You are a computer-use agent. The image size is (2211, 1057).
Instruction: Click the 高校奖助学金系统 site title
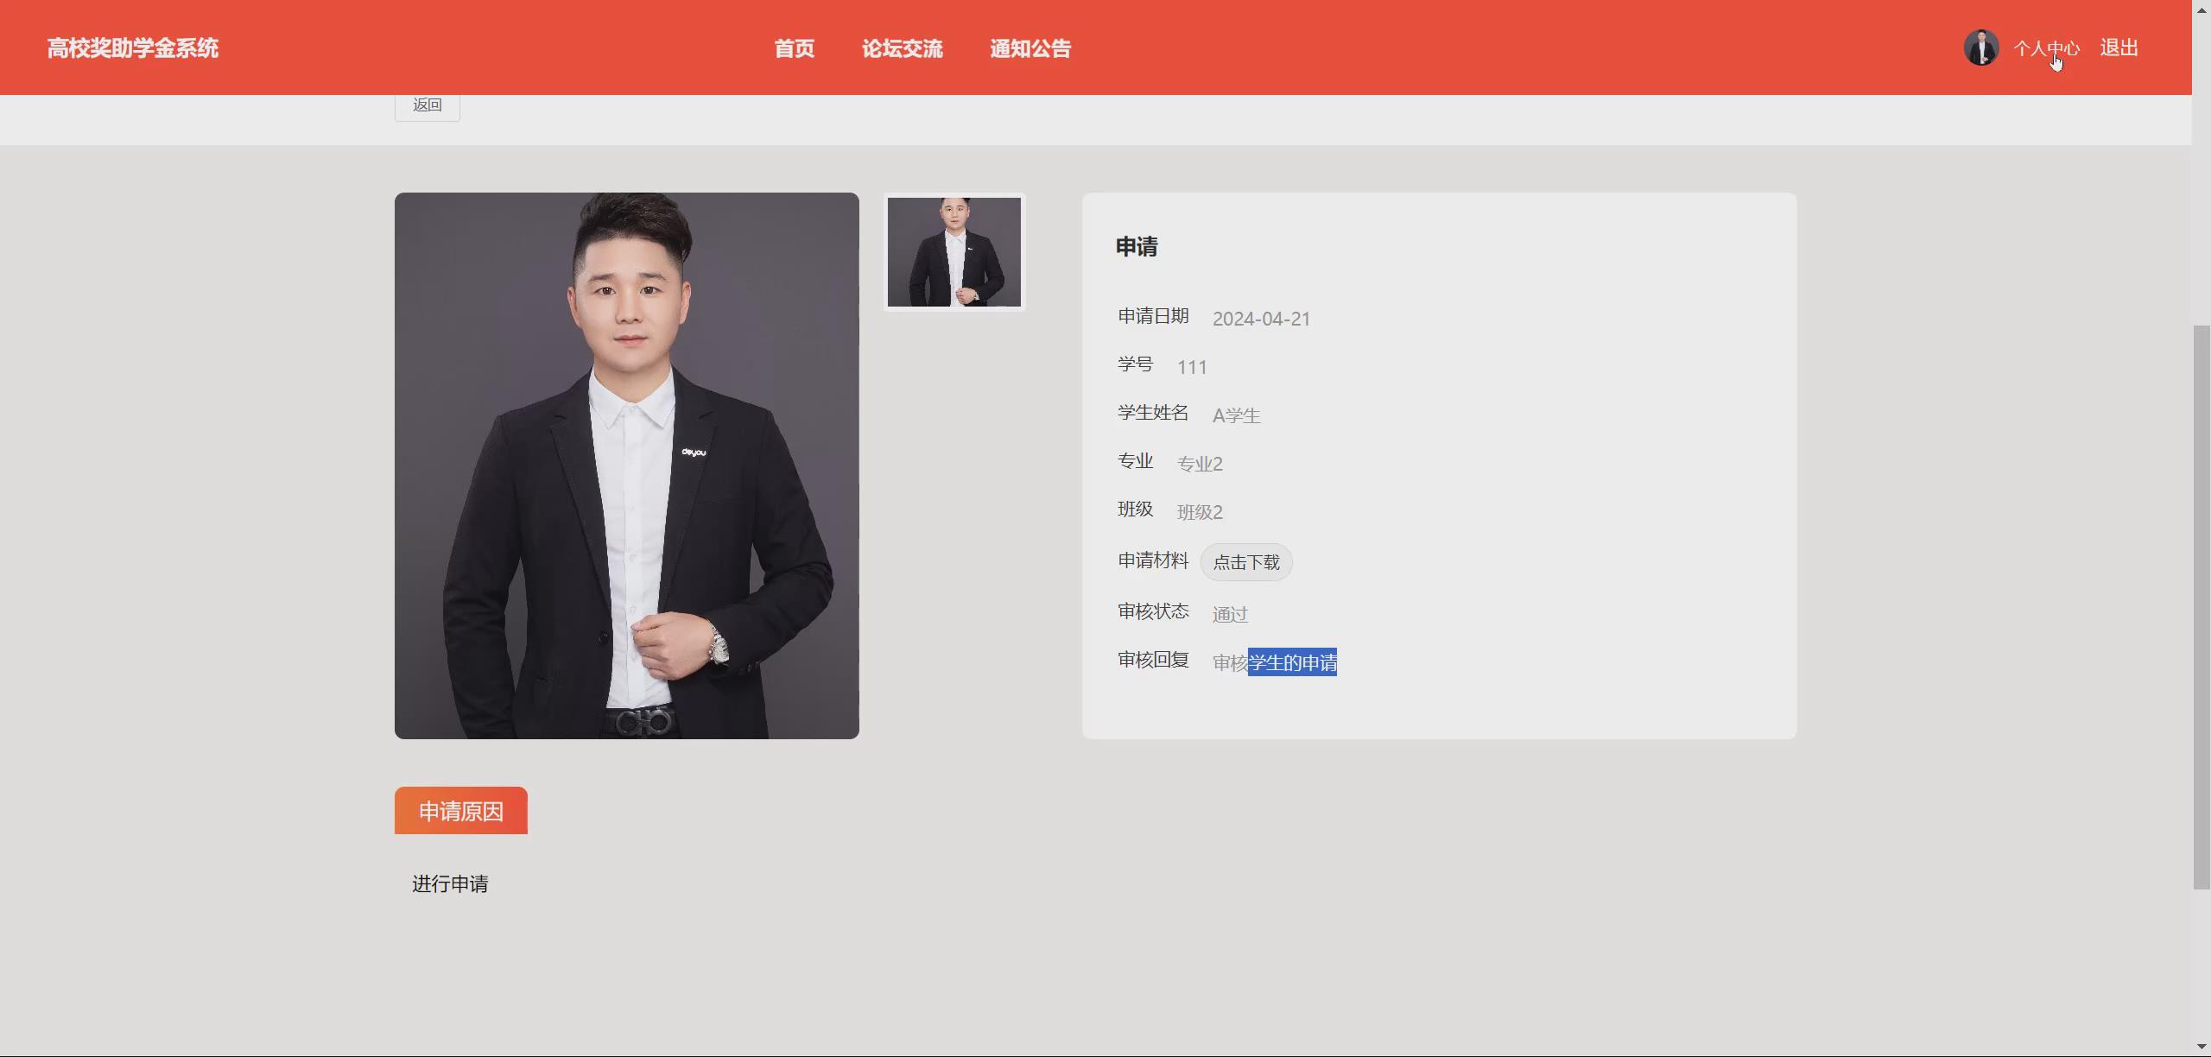click(132, 48)
